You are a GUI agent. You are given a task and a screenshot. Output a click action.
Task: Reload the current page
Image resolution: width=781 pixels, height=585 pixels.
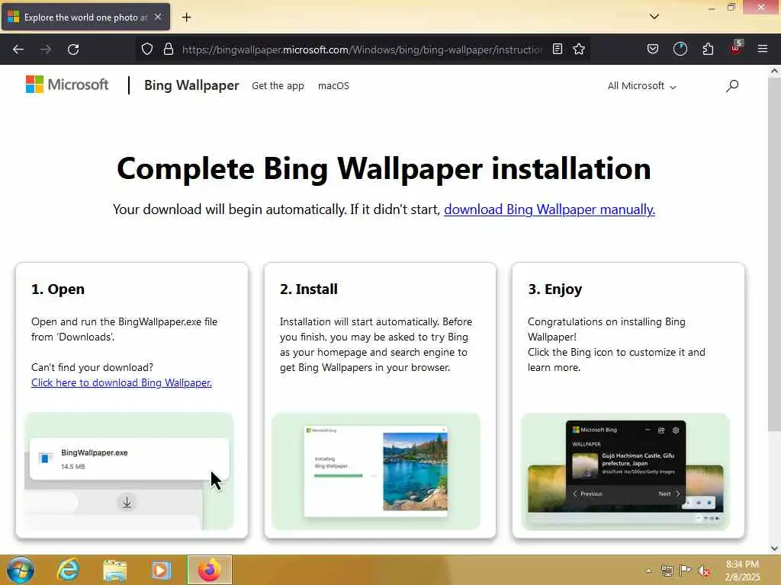point(73,50)
